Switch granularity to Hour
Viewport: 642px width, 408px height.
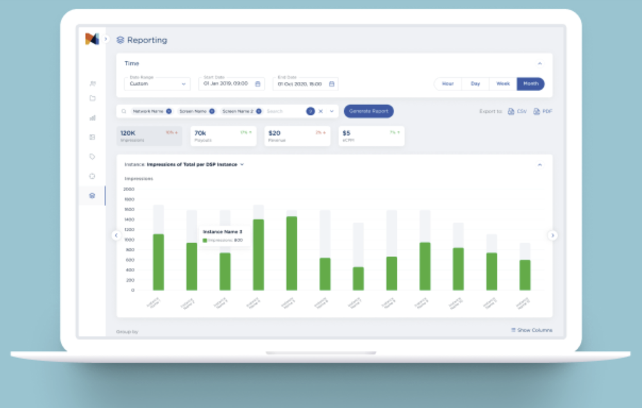tap(448, 83)
